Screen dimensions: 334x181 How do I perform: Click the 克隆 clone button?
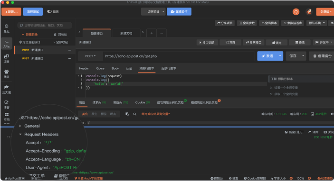click(230, 43)
